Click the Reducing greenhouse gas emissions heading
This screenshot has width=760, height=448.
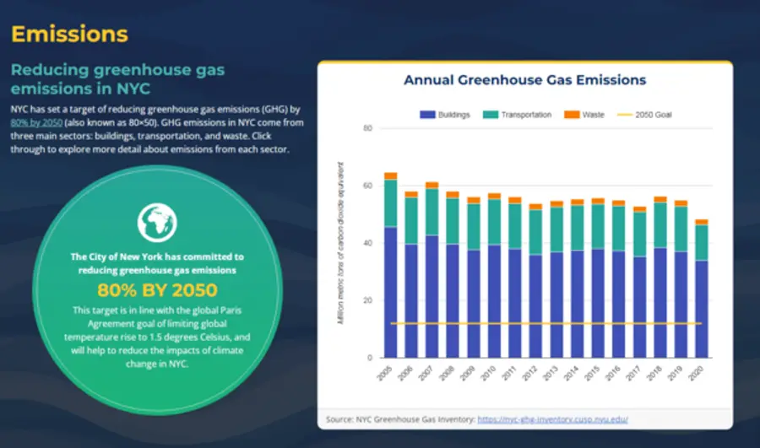pos(117,78)
